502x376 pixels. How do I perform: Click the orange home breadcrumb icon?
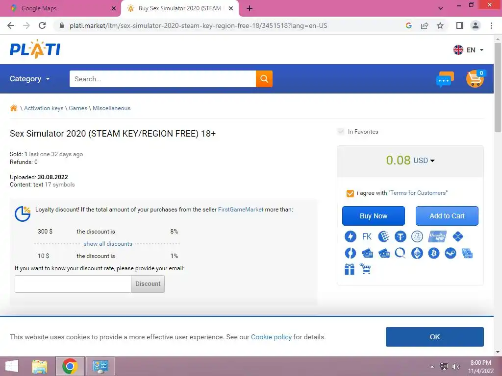coord(13,108)
